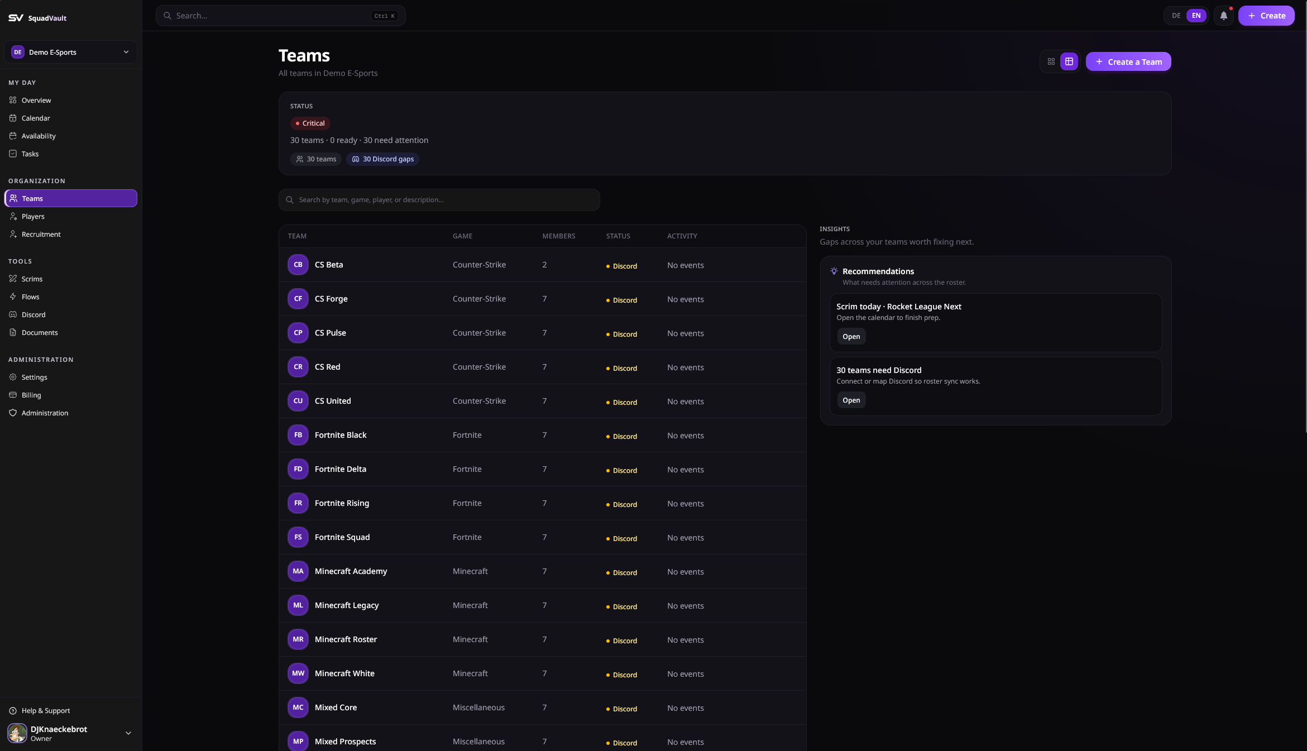Screen dimensions: 1307x751
Task: Open Tasks in the sidebar
Action: point(70,154)
